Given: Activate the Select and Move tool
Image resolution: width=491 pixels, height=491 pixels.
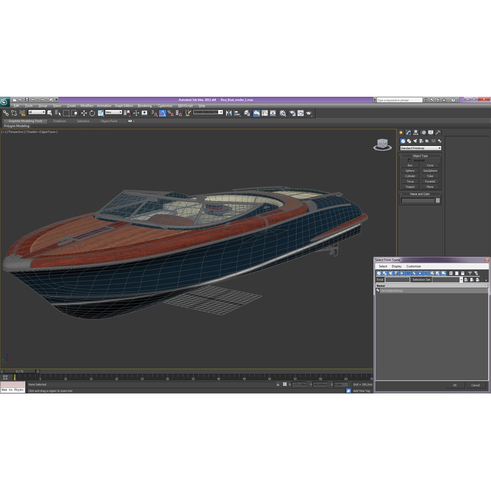Looking at the screenshot, I should (x=84, y=113).
